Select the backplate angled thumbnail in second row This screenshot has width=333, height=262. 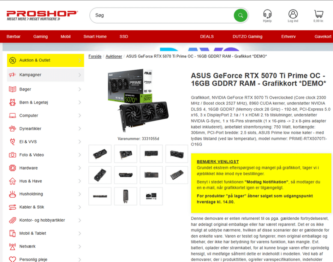click(x=177, y=175)
